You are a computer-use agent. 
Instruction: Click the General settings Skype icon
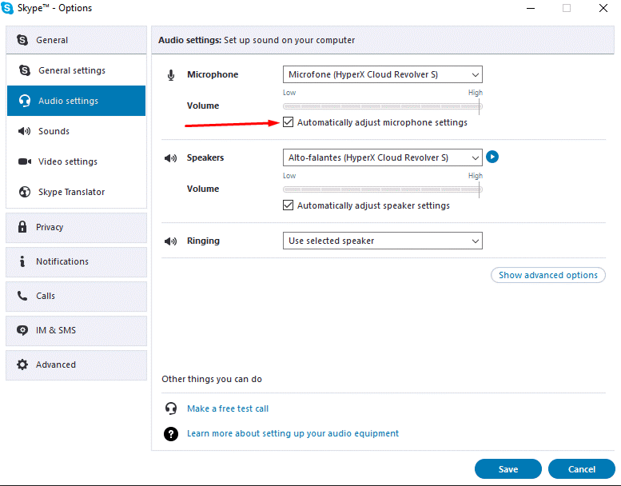25,70
